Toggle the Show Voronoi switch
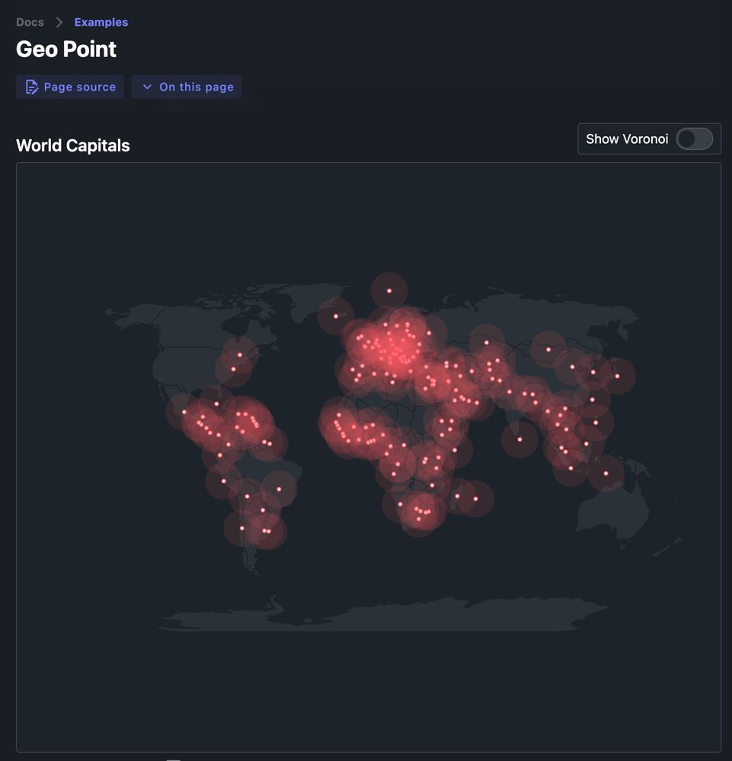 click(694, 139)
